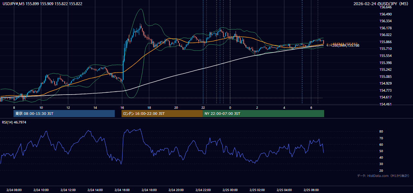Click the 2/24 10:00 date label
Screen dimensions: 413x193
41,190
